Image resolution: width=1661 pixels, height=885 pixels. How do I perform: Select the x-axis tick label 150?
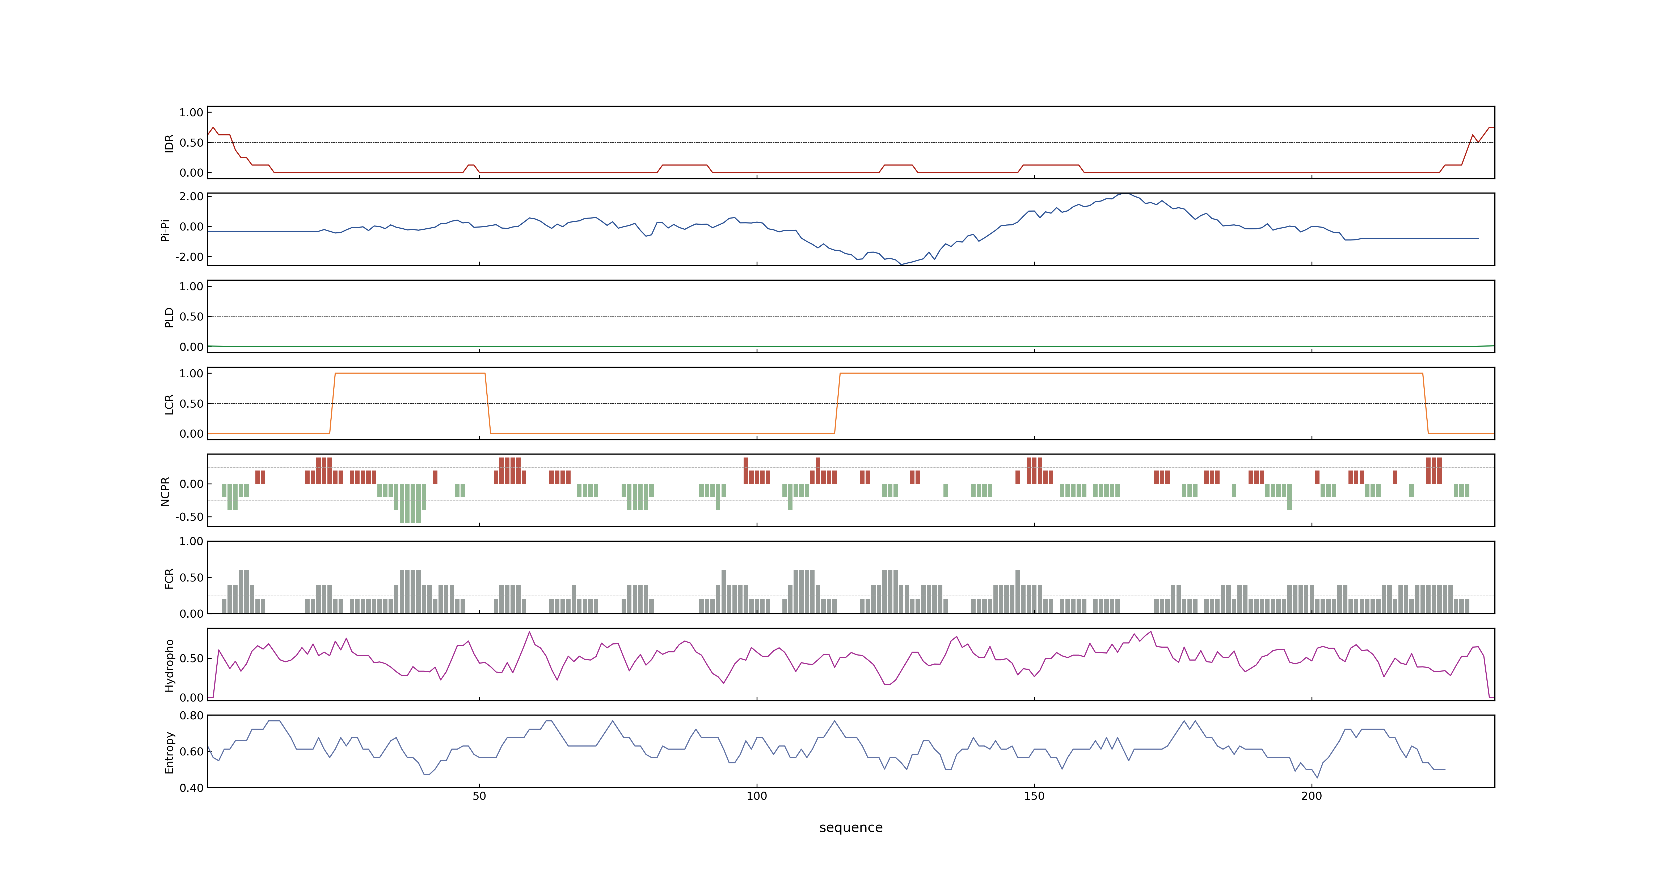[x=1034, y=796]
